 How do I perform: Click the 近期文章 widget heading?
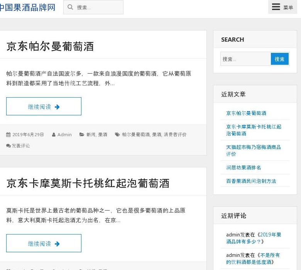233,94
